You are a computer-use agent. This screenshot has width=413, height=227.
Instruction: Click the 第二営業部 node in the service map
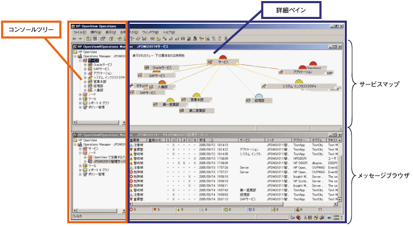point(197,111)
